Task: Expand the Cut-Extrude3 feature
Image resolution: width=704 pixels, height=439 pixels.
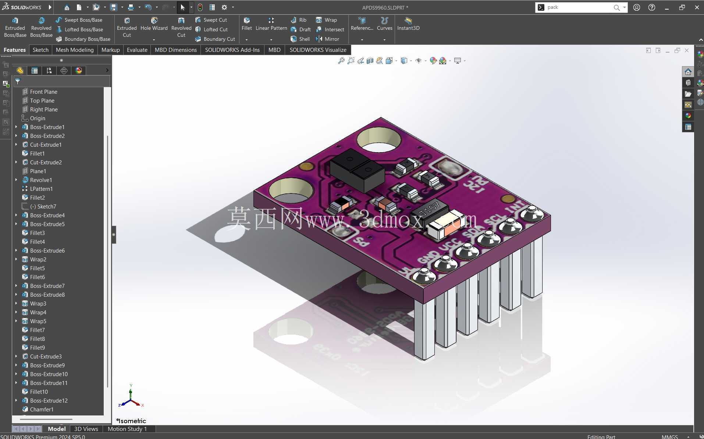Action: coord(16,356)
